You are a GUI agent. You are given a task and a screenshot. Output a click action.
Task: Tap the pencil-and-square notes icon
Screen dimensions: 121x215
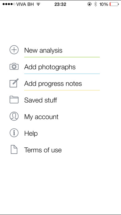14,83
